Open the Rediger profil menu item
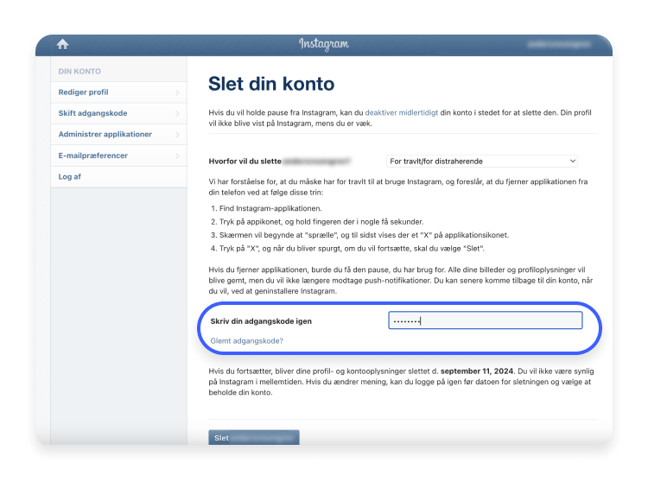Screen dimensions: 648x482 [x=118, y=92]
